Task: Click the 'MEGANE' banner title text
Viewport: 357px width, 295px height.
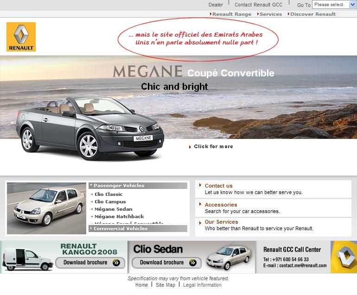Action: [x=148, y=71]
